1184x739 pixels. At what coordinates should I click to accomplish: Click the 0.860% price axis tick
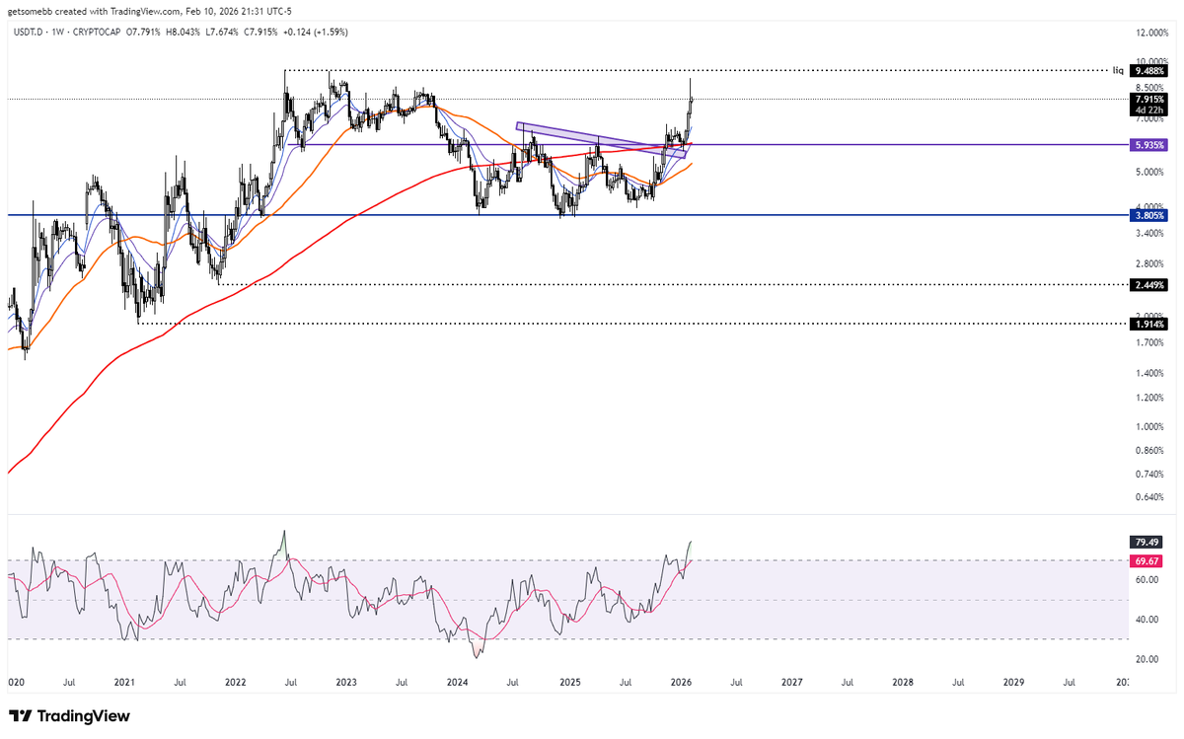click(1151, 450)
